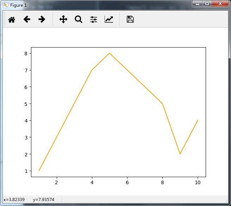Click the Figure 1 title text

coord(18,5)
